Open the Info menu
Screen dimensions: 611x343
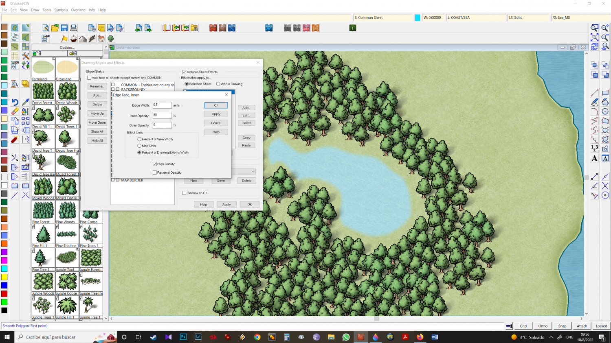(x=92, y=10)
